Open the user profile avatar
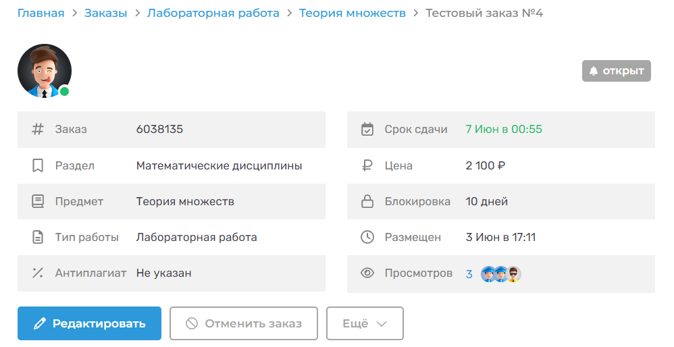Image resolution: width=674 pixels, height=347 pixels. 44,71
